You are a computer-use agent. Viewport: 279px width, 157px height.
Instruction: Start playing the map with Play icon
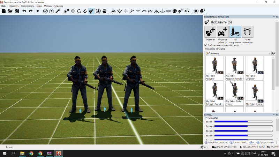[x=38, y=11]
